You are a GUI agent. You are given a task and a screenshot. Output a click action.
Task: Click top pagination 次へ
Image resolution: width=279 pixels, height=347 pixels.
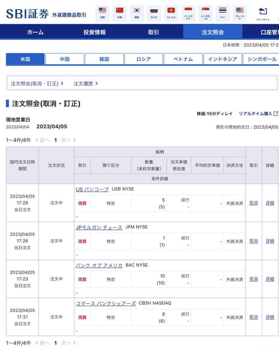click(69, 140)
